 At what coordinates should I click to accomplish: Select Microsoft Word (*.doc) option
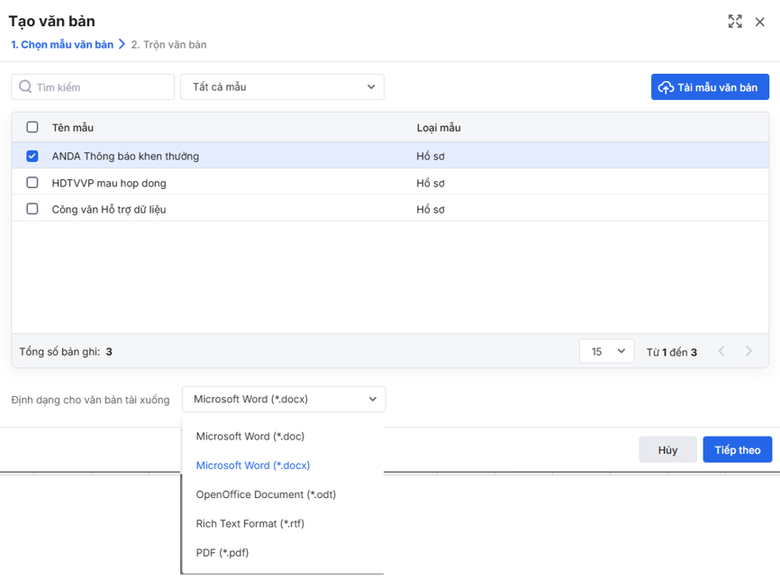point(250,437)
